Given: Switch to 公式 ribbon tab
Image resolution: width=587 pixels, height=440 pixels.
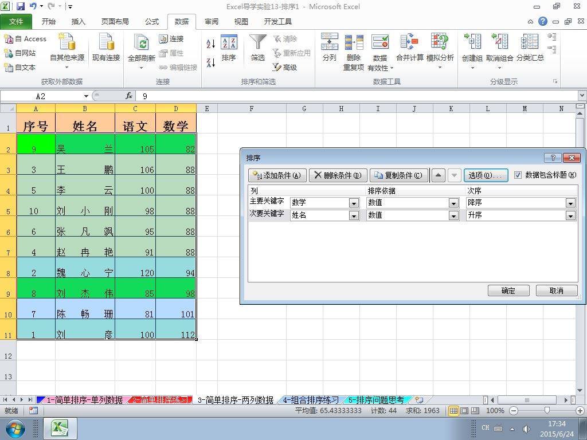Looking at the screenshot, I should click(152, 22).
